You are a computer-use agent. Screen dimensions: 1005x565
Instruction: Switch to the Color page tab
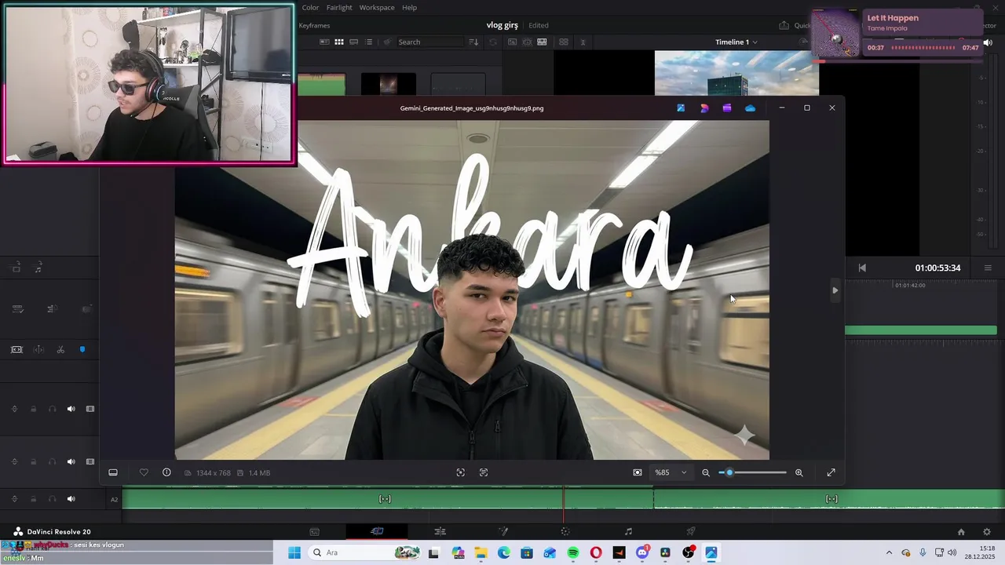[x=565, y=531]
